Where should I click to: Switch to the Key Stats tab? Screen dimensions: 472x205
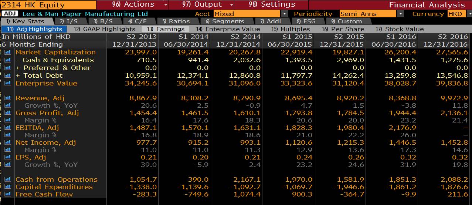tap(26, 21)
